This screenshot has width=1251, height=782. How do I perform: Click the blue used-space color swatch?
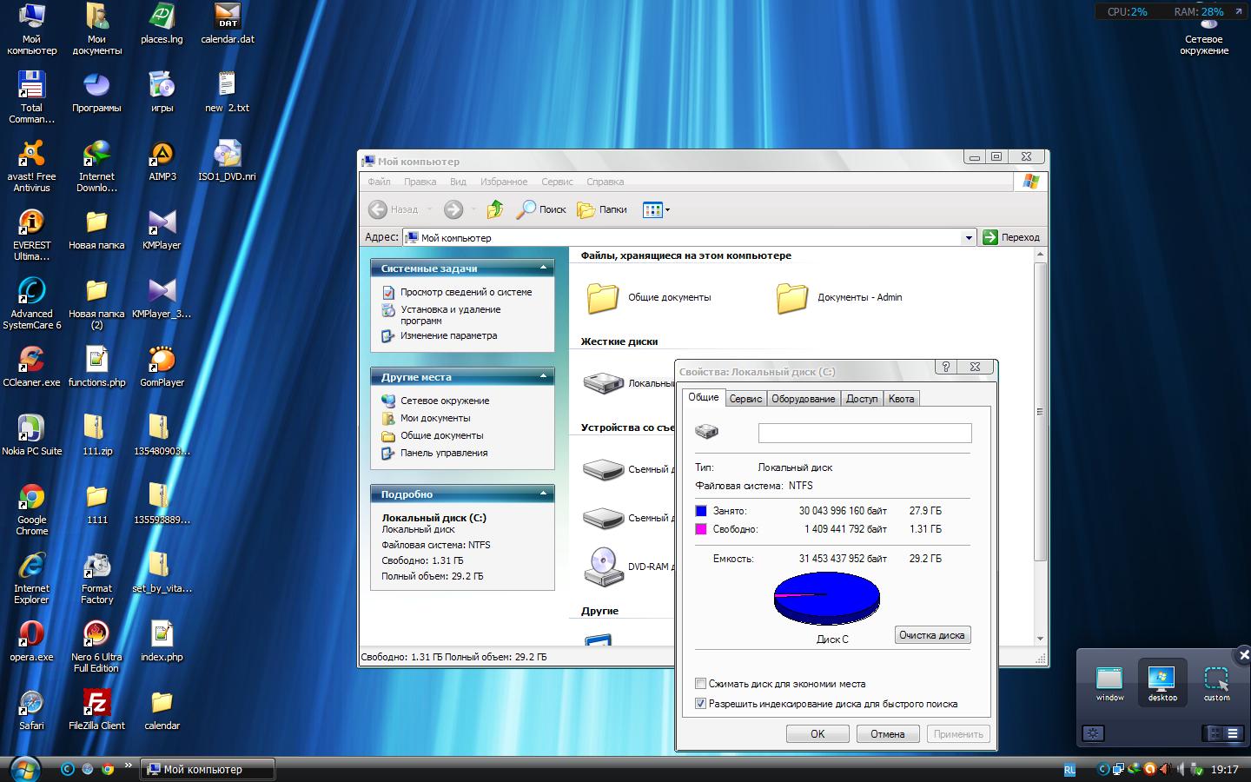coord(701,511)
